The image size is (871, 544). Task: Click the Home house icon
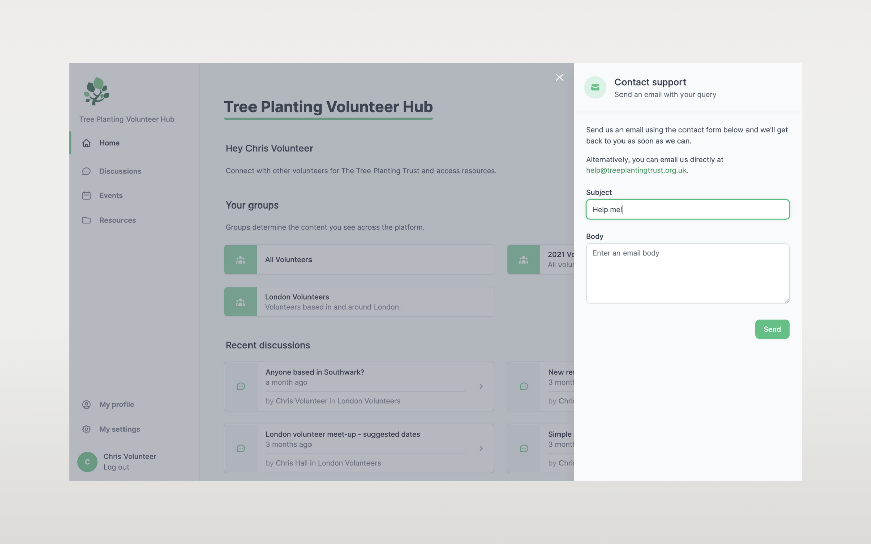click(86, 143)
